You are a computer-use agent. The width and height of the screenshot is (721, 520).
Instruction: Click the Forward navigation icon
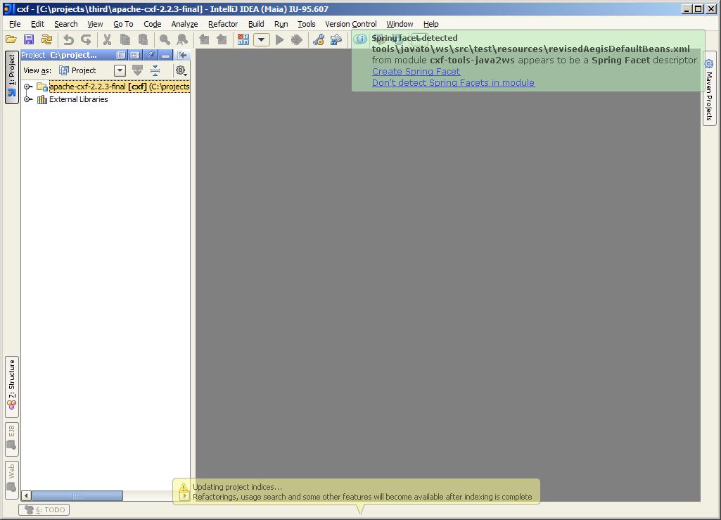(x=222, y=39)
